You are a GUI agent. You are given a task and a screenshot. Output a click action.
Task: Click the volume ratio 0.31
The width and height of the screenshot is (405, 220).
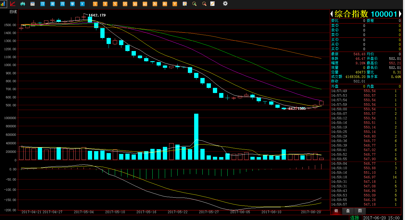point(397,72)
